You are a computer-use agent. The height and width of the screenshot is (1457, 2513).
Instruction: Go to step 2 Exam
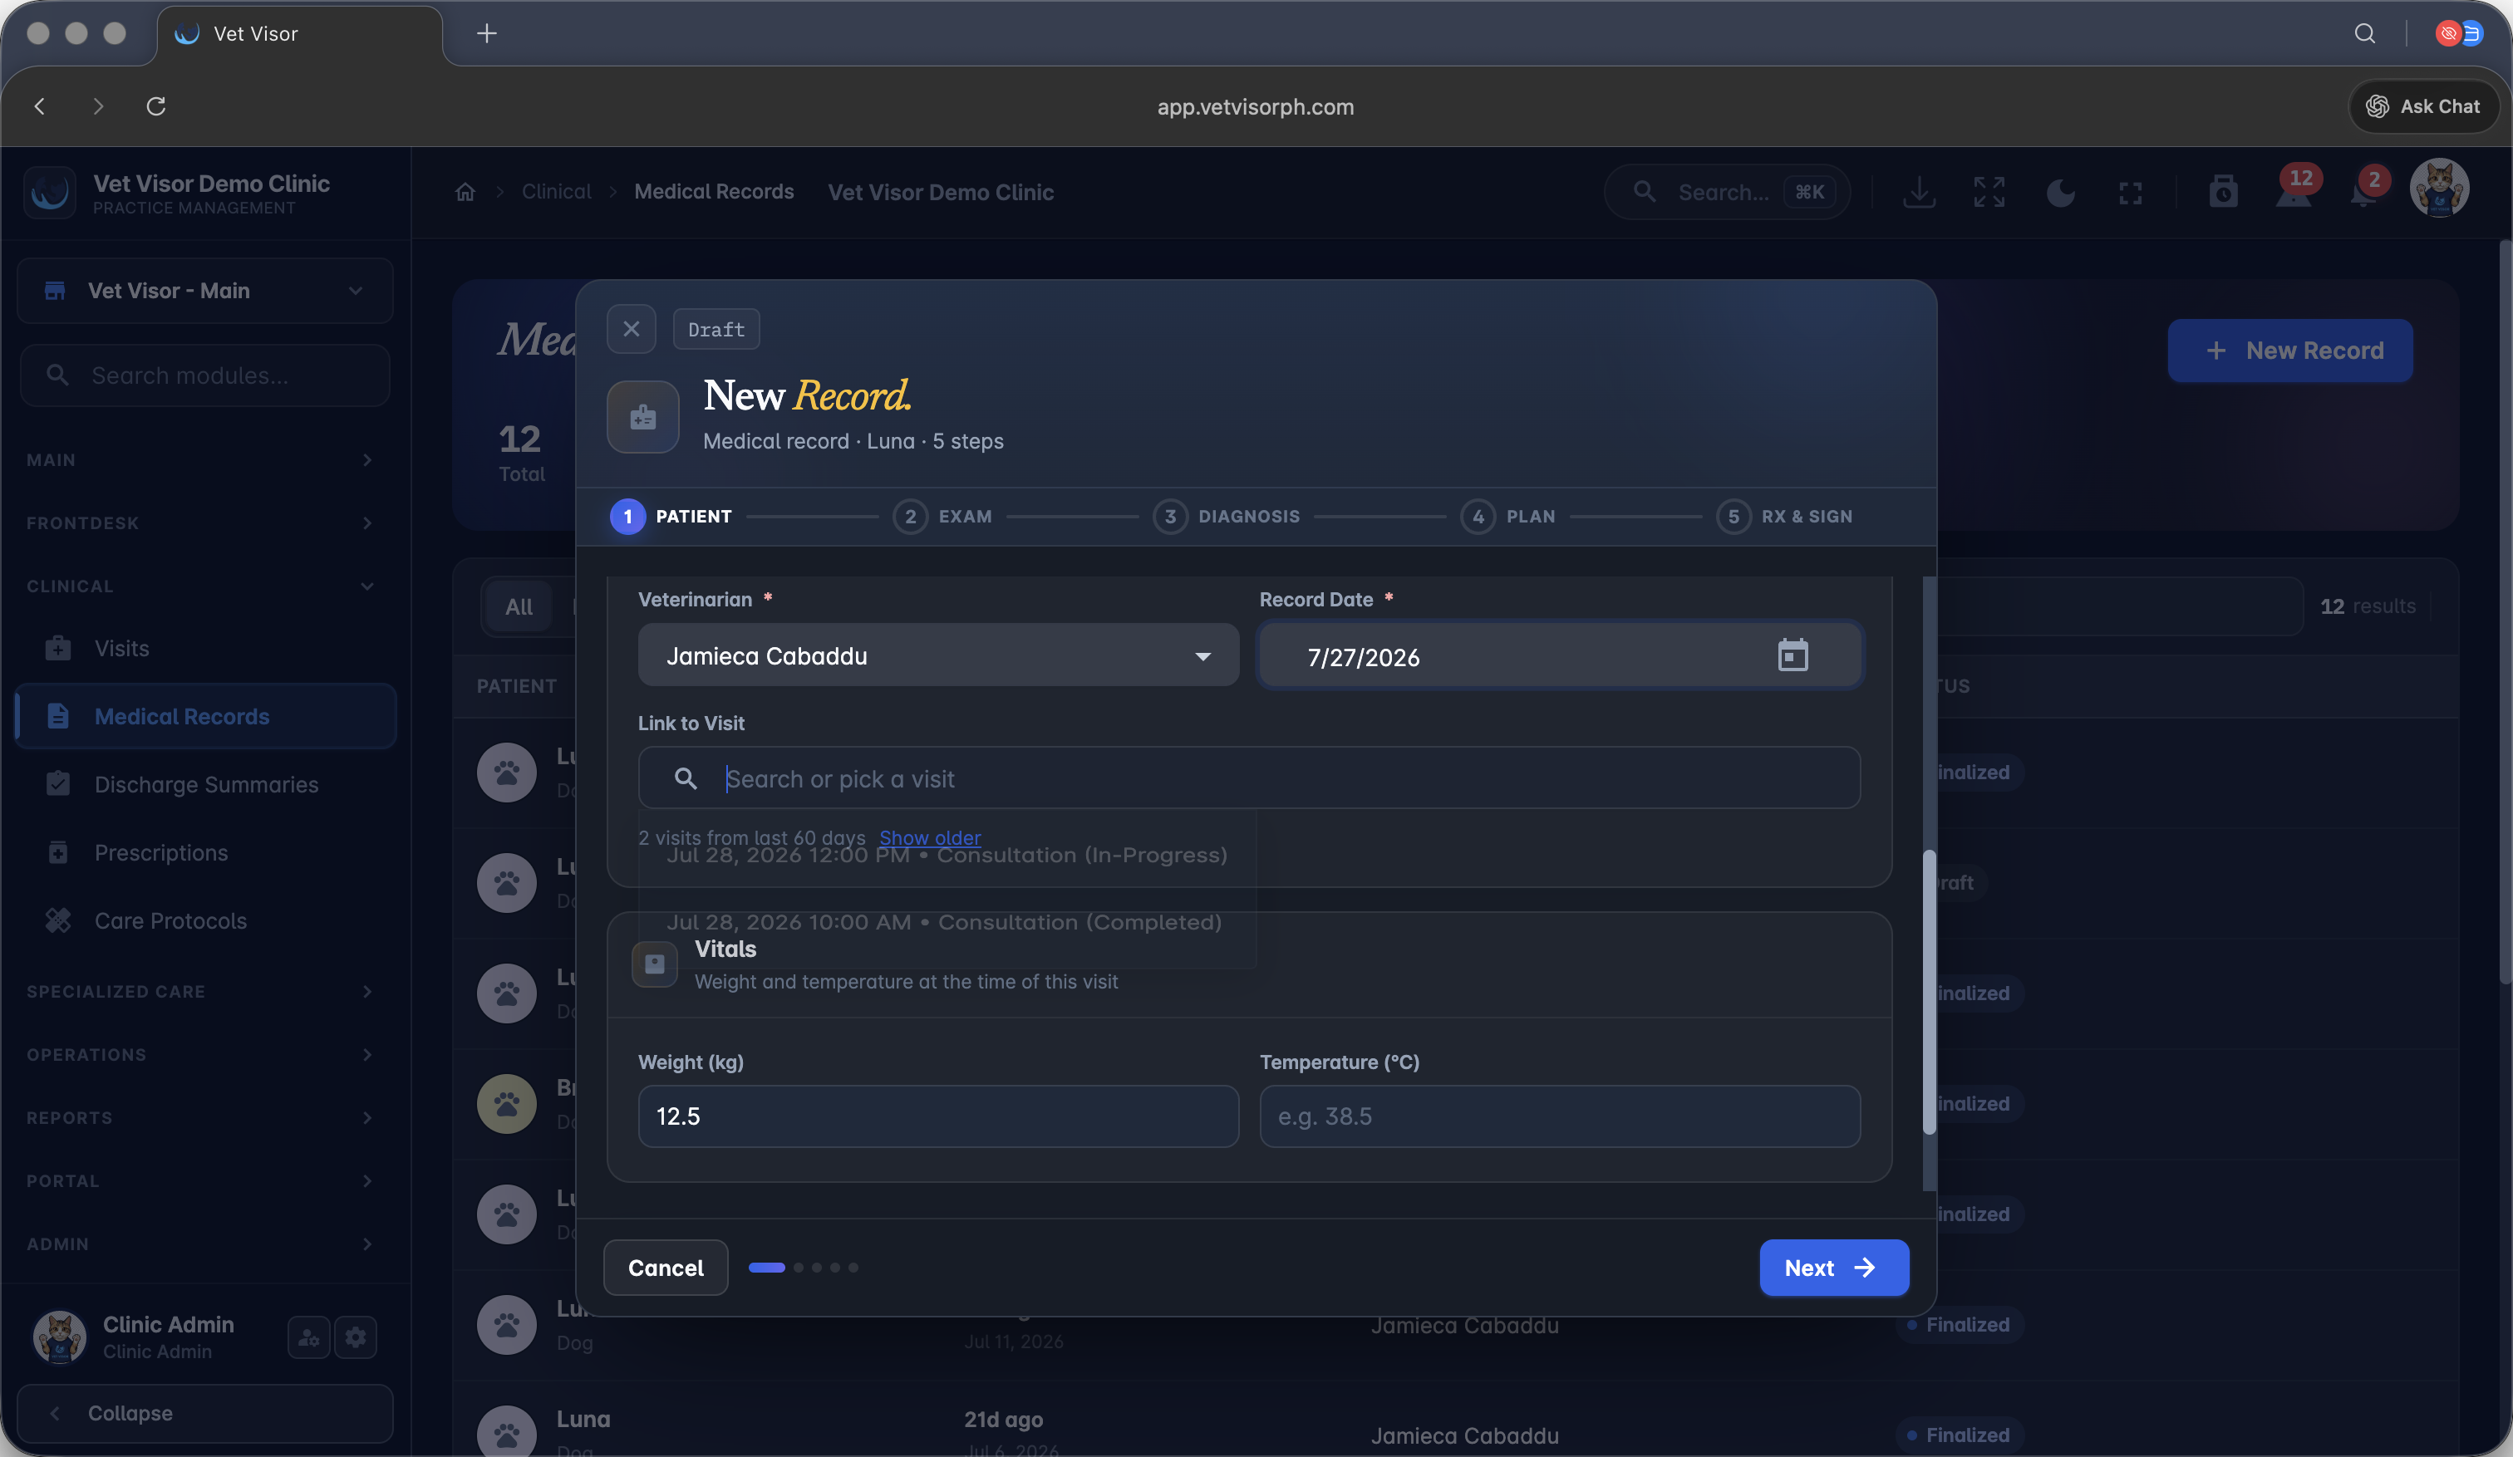(x=942, y=516)
